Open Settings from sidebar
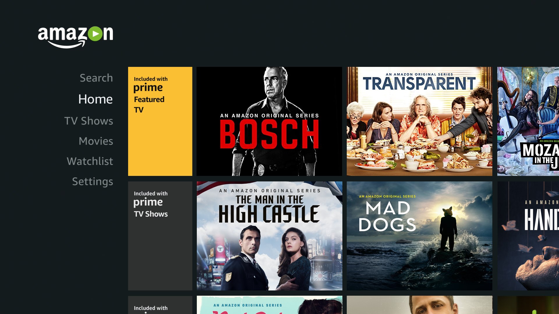 [93, 181]
